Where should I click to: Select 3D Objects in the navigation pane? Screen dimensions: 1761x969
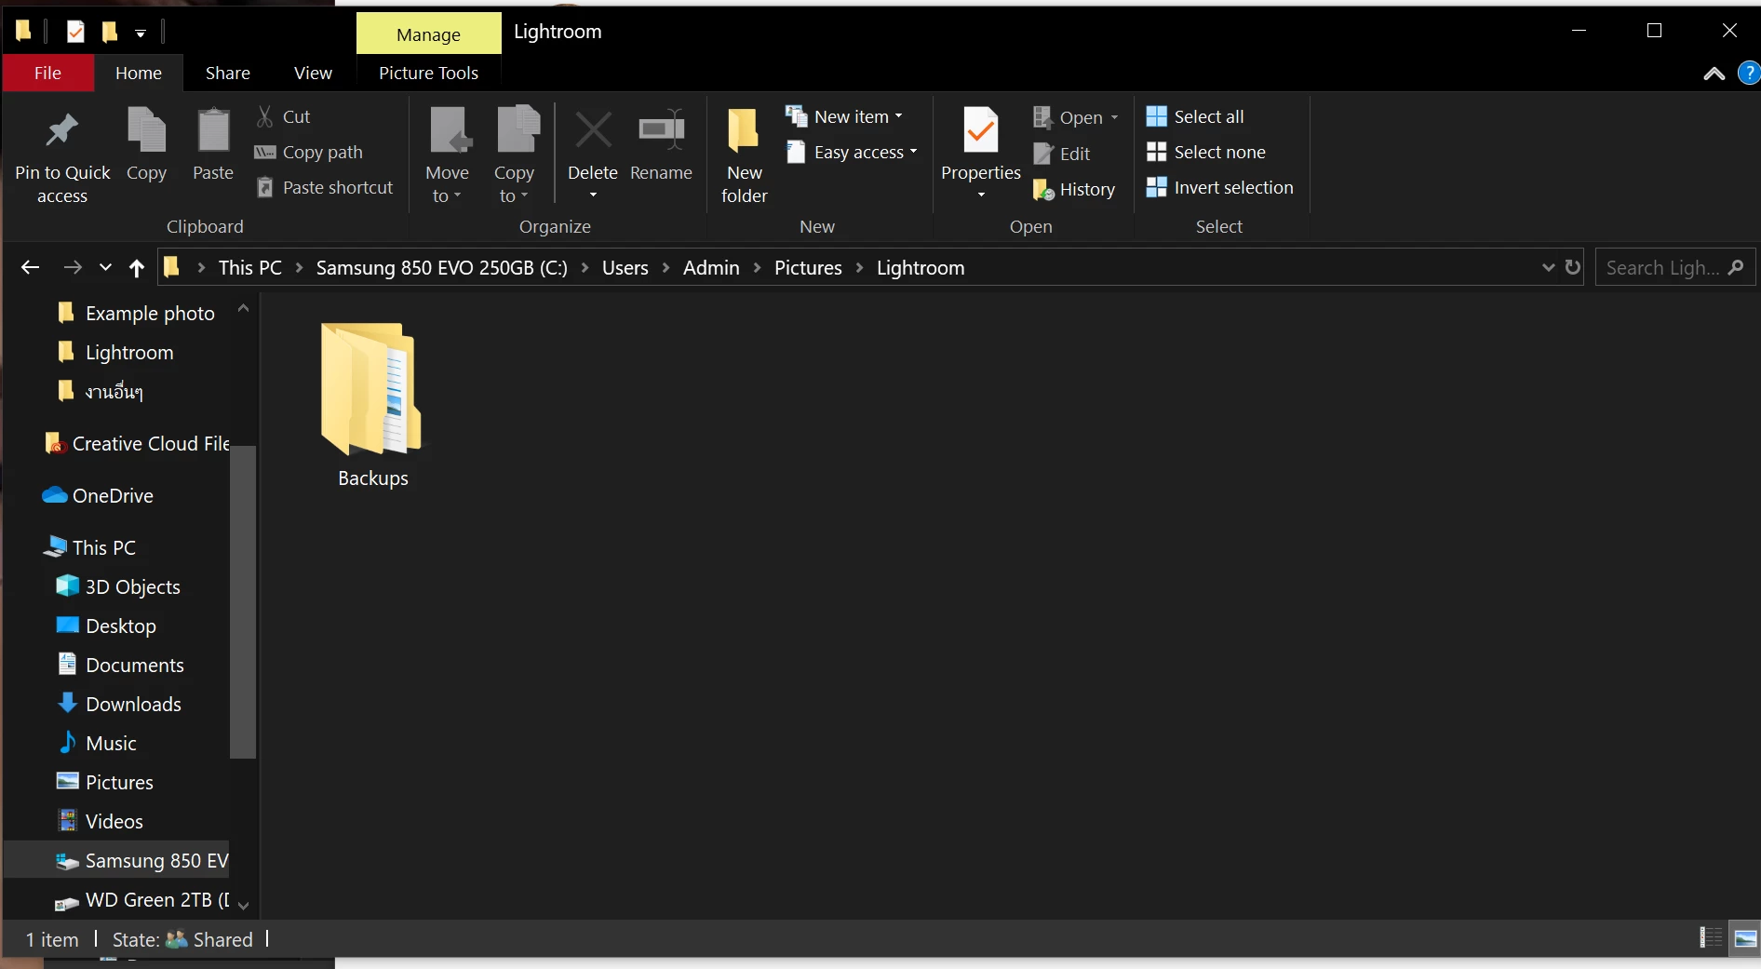click(x=119, y=586)
